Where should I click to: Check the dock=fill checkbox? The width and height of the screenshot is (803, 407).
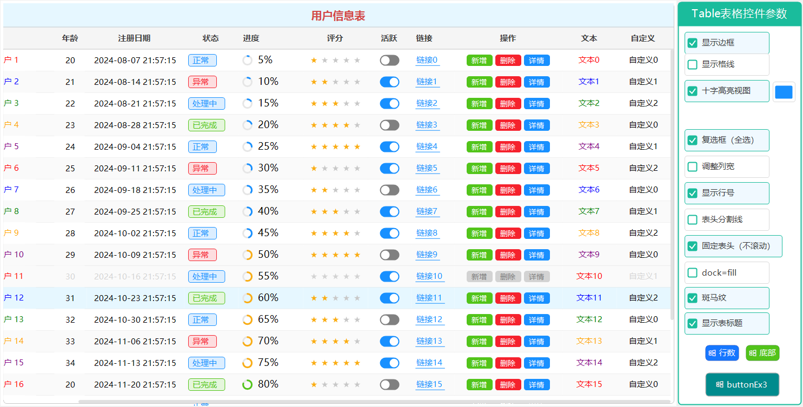pos(692,272)
